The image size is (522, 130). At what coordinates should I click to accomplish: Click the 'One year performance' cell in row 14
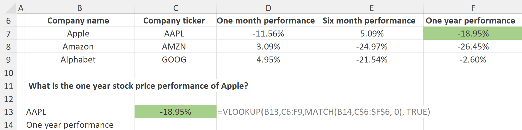click(70, 125)
